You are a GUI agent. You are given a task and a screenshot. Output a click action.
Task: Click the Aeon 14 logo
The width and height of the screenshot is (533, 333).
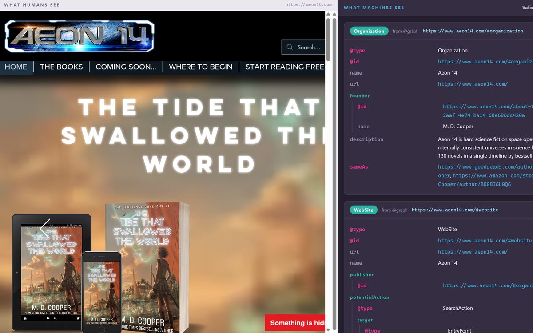(80, 36)
